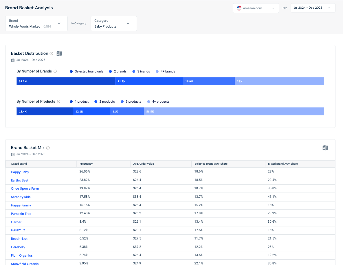Click calendar icon under Brand Basket Mix
The height and width of the screenshot is (265, 343).
[x=13, y=154]
